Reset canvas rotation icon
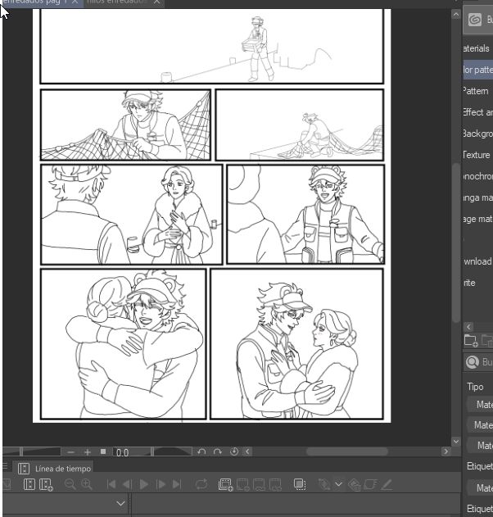The height and width of the screenshot is (517, 493). (234, 451)
